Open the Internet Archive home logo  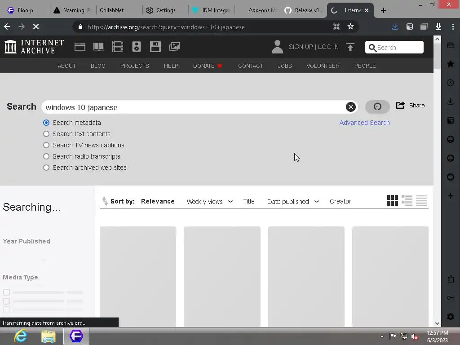coord(34,47)
